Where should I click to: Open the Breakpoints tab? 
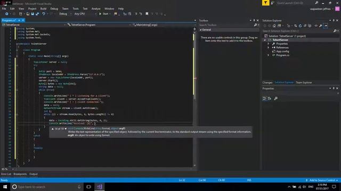click(20, 174)
